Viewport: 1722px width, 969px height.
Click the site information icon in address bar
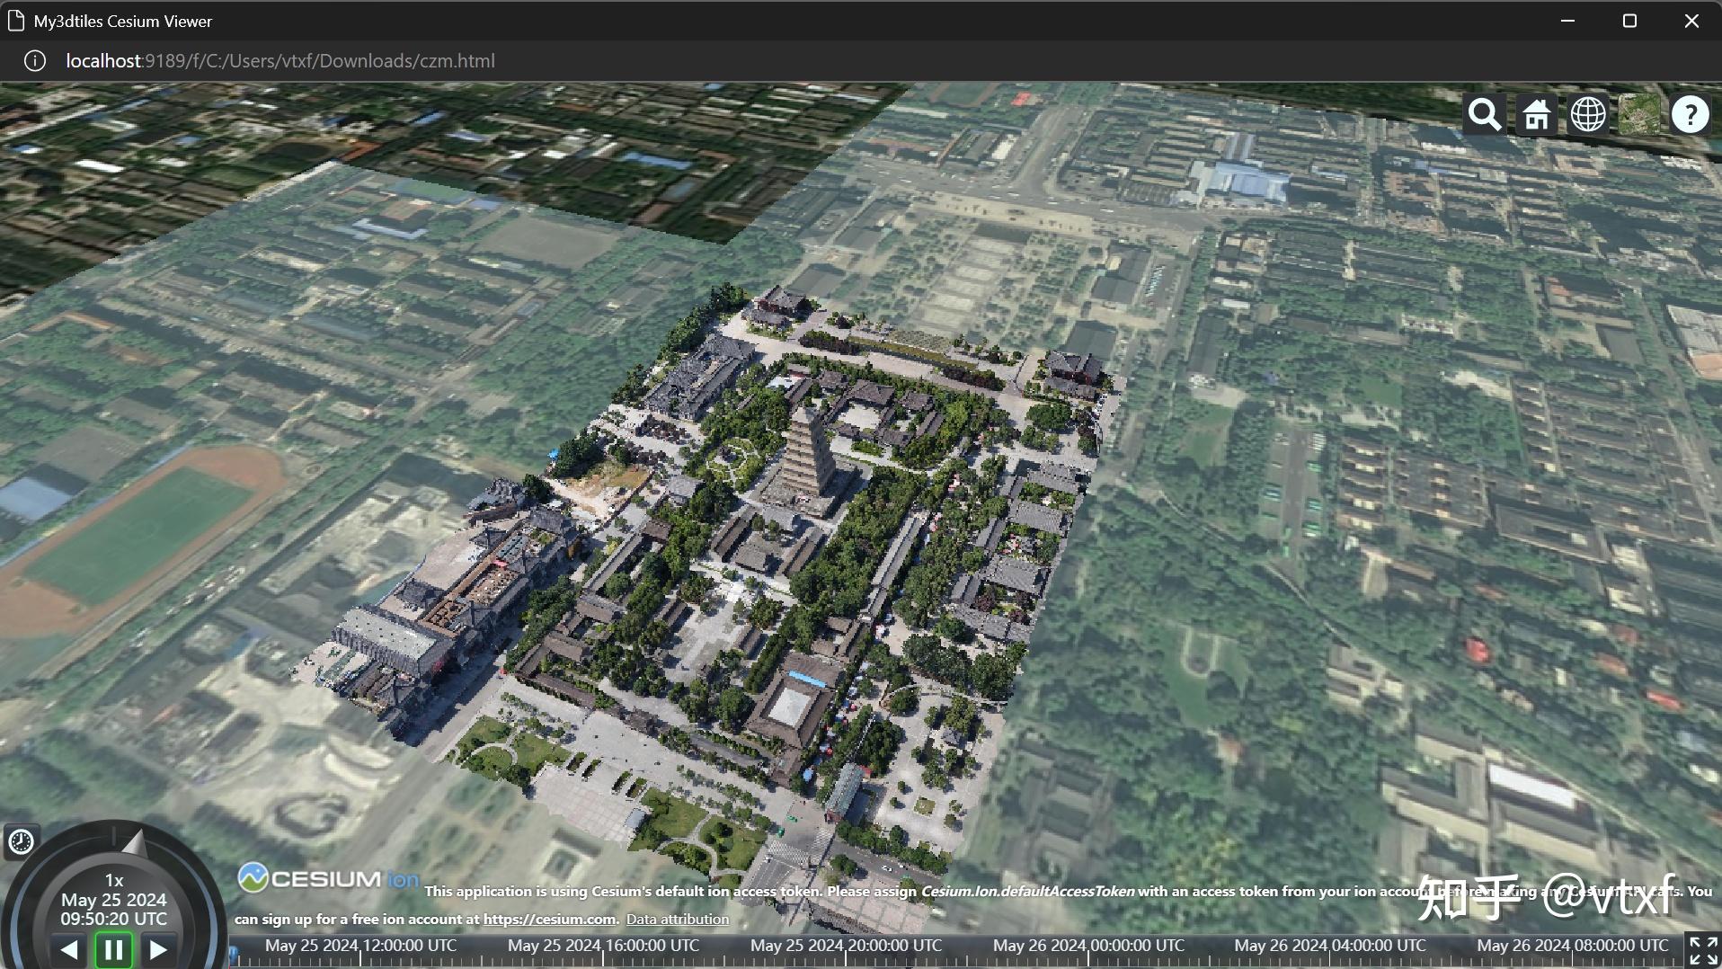[x=34, y=61]
